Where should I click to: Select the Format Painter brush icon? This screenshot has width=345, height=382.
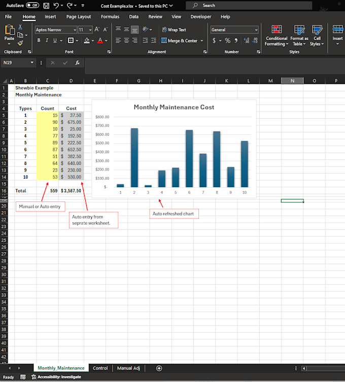[20, 43]
